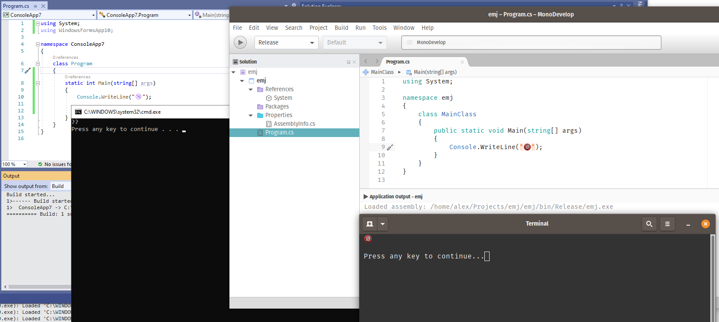This screenshot has height=322, width=719.
Task: Close the Solution pad
Action: coord(354,62)
